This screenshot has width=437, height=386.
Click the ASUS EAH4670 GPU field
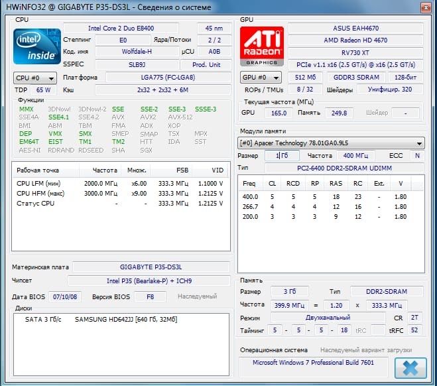click(355, 28)
